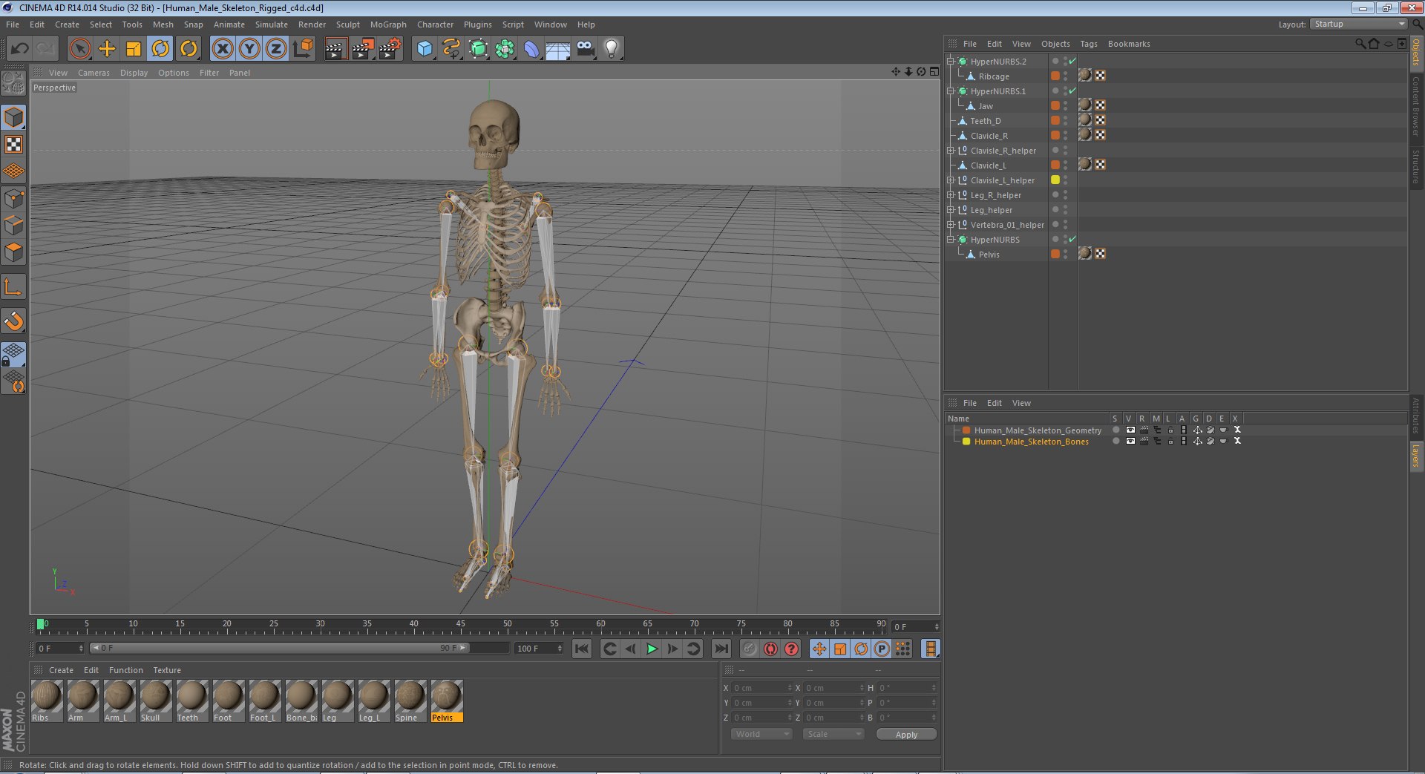Screen dimensions: 1425x774
Task: Toggle view visibility of Human_Male_Skeleton_Geometry layer
Action: click(1130, 430)
